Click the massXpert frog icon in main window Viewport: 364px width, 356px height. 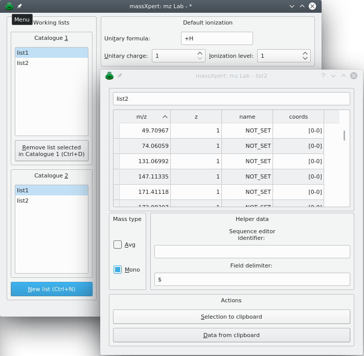[9, 6]
